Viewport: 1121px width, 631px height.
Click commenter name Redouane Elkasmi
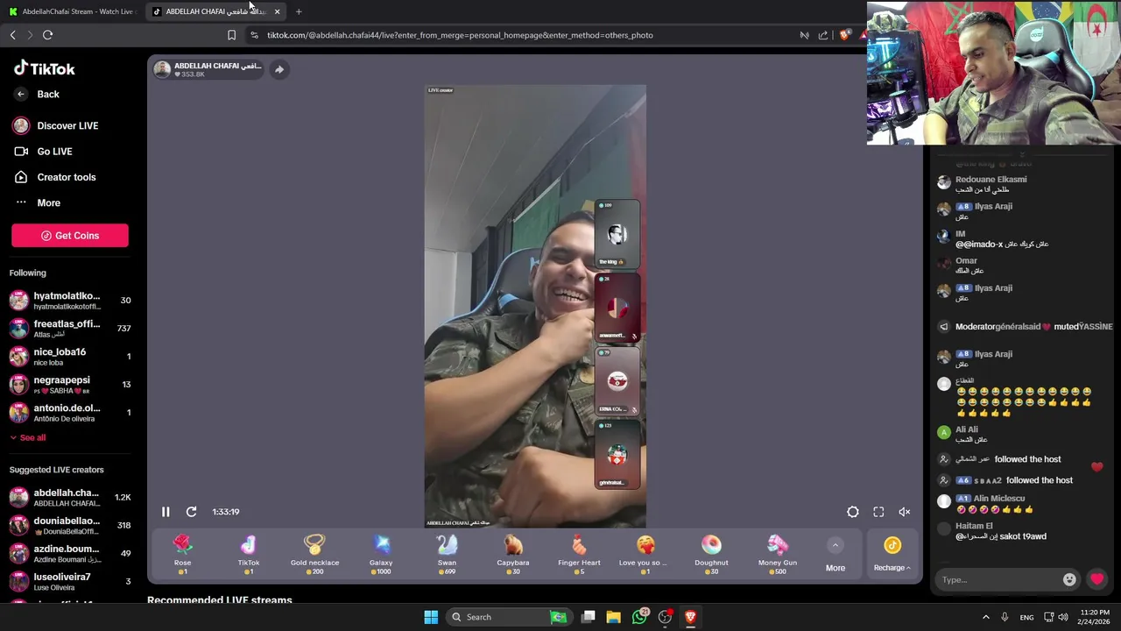click(991, 179)
